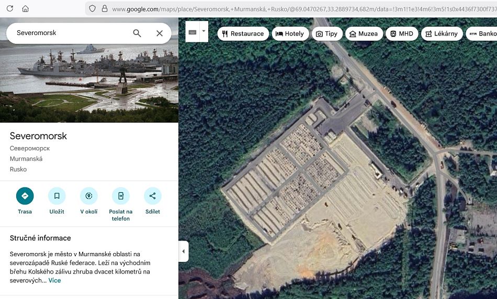The width and height of the screenshot is (497, 299).
Task: Filter map by Hotely
Action: click(289, 34)
